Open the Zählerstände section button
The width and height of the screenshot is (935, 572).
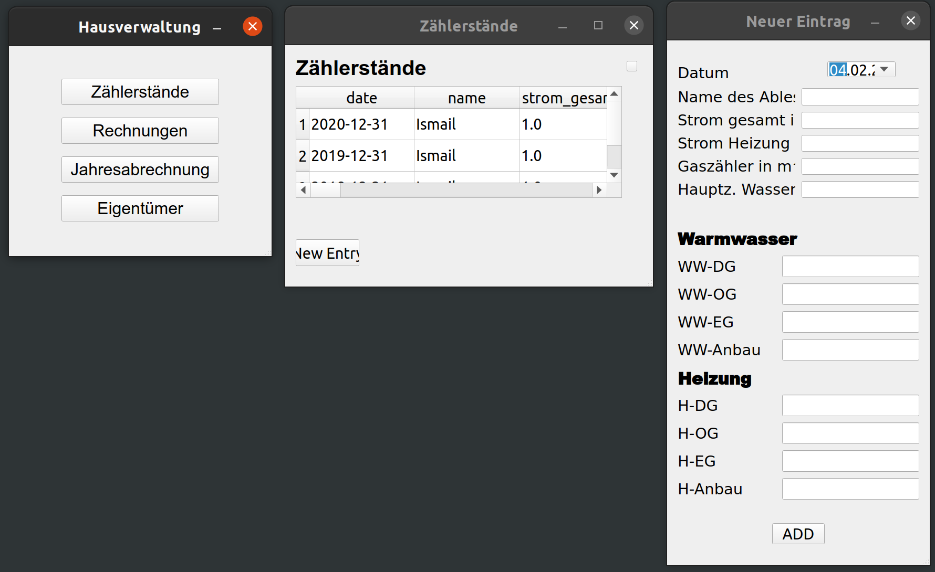140,92
